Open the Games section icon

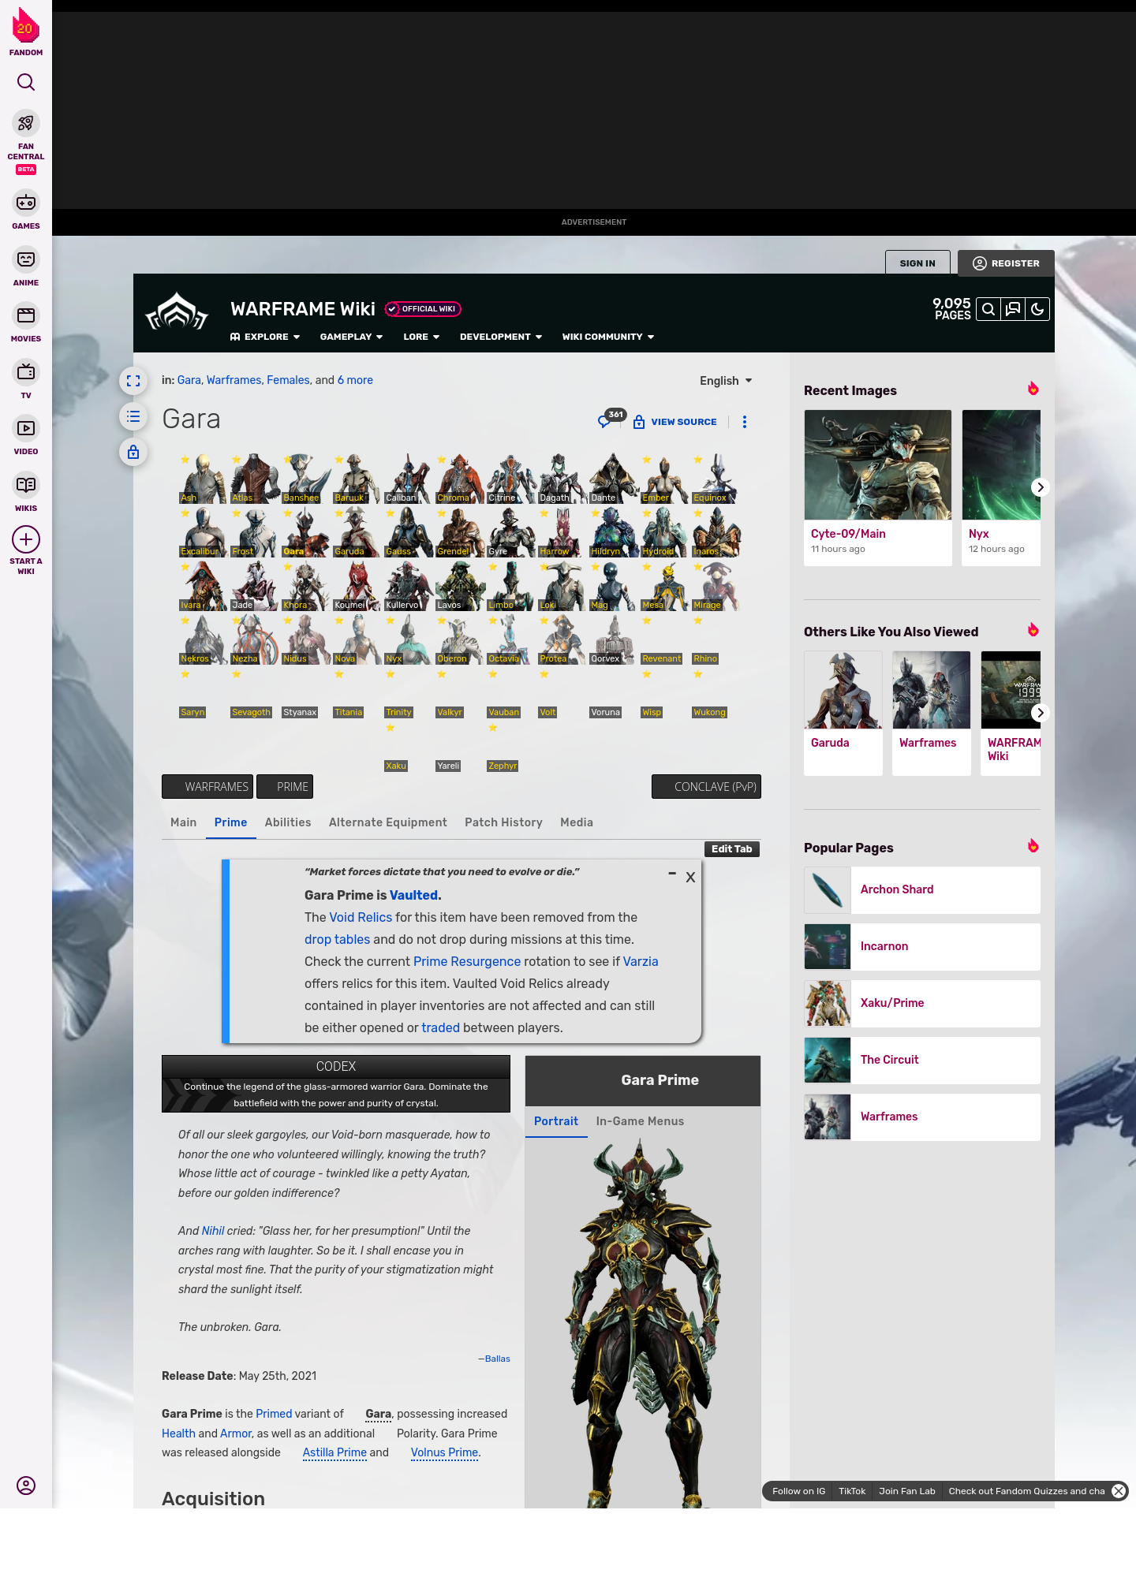pos(26,203)
